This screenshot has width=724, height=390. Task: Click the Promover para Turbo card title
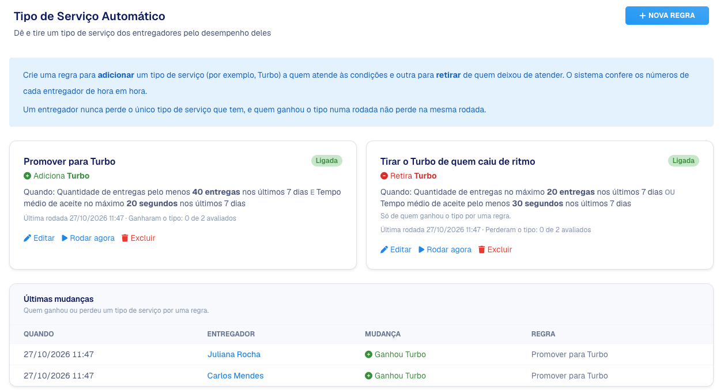click(70, 161)
